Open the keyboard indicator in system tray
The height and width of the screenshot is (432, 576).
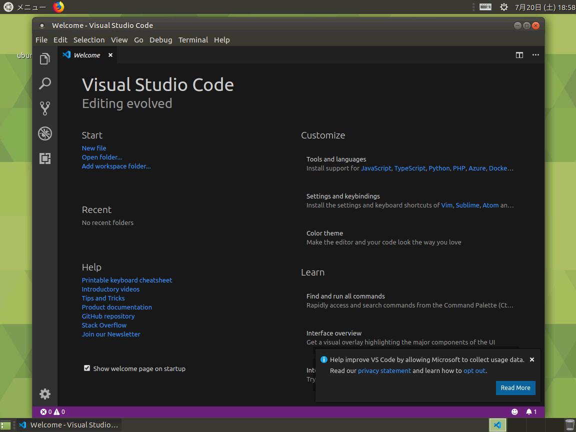[x=485, y=7]
